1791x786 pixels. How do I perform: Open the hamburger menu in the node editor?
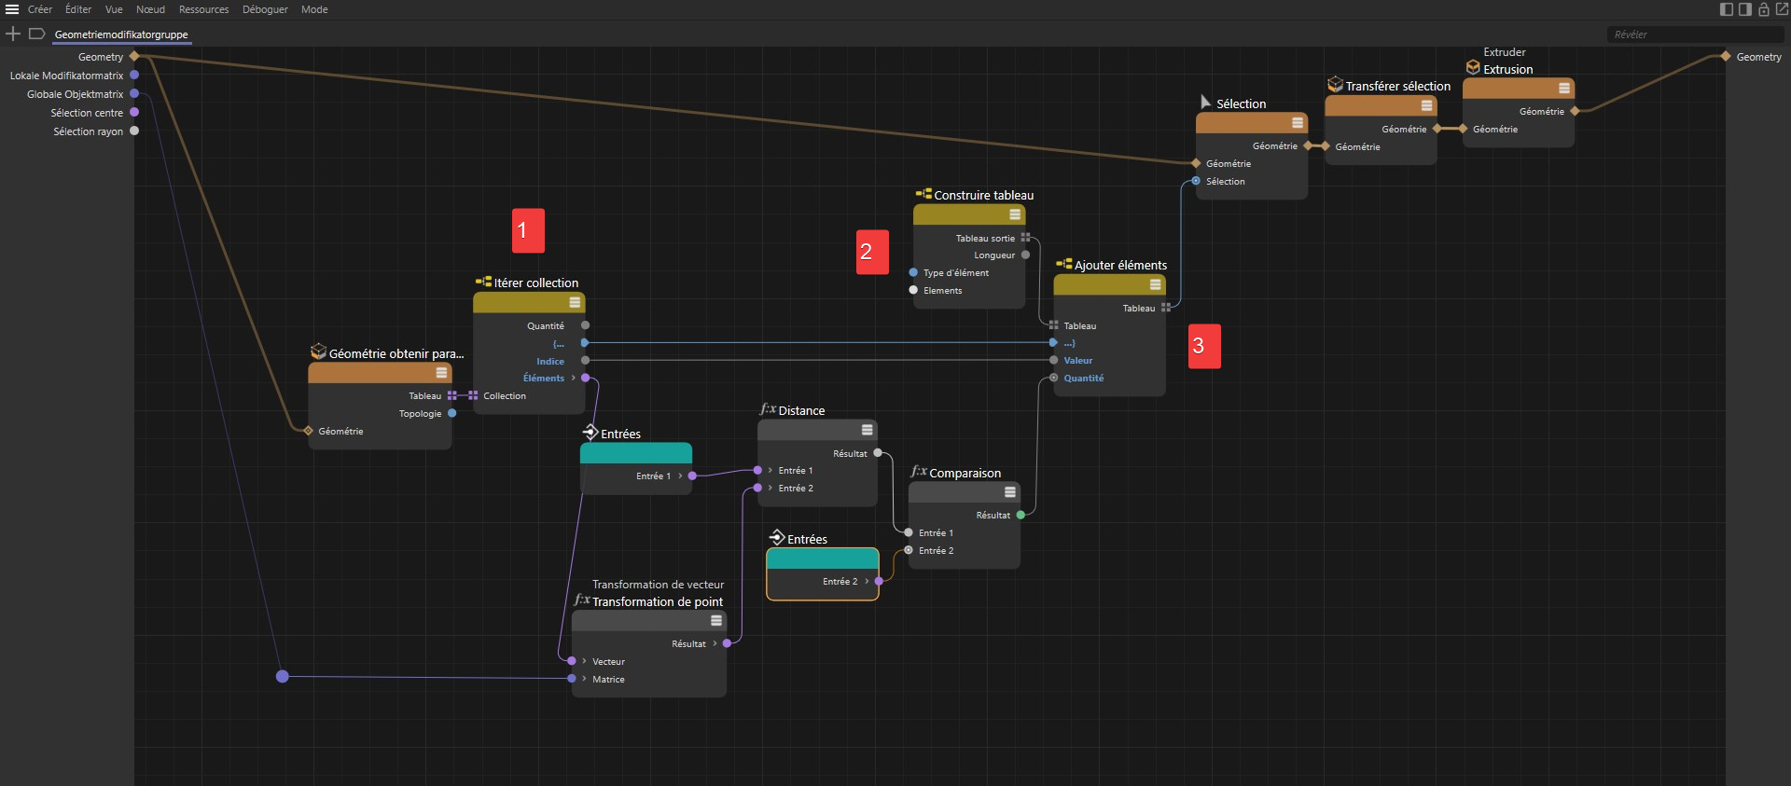point(12,9)
